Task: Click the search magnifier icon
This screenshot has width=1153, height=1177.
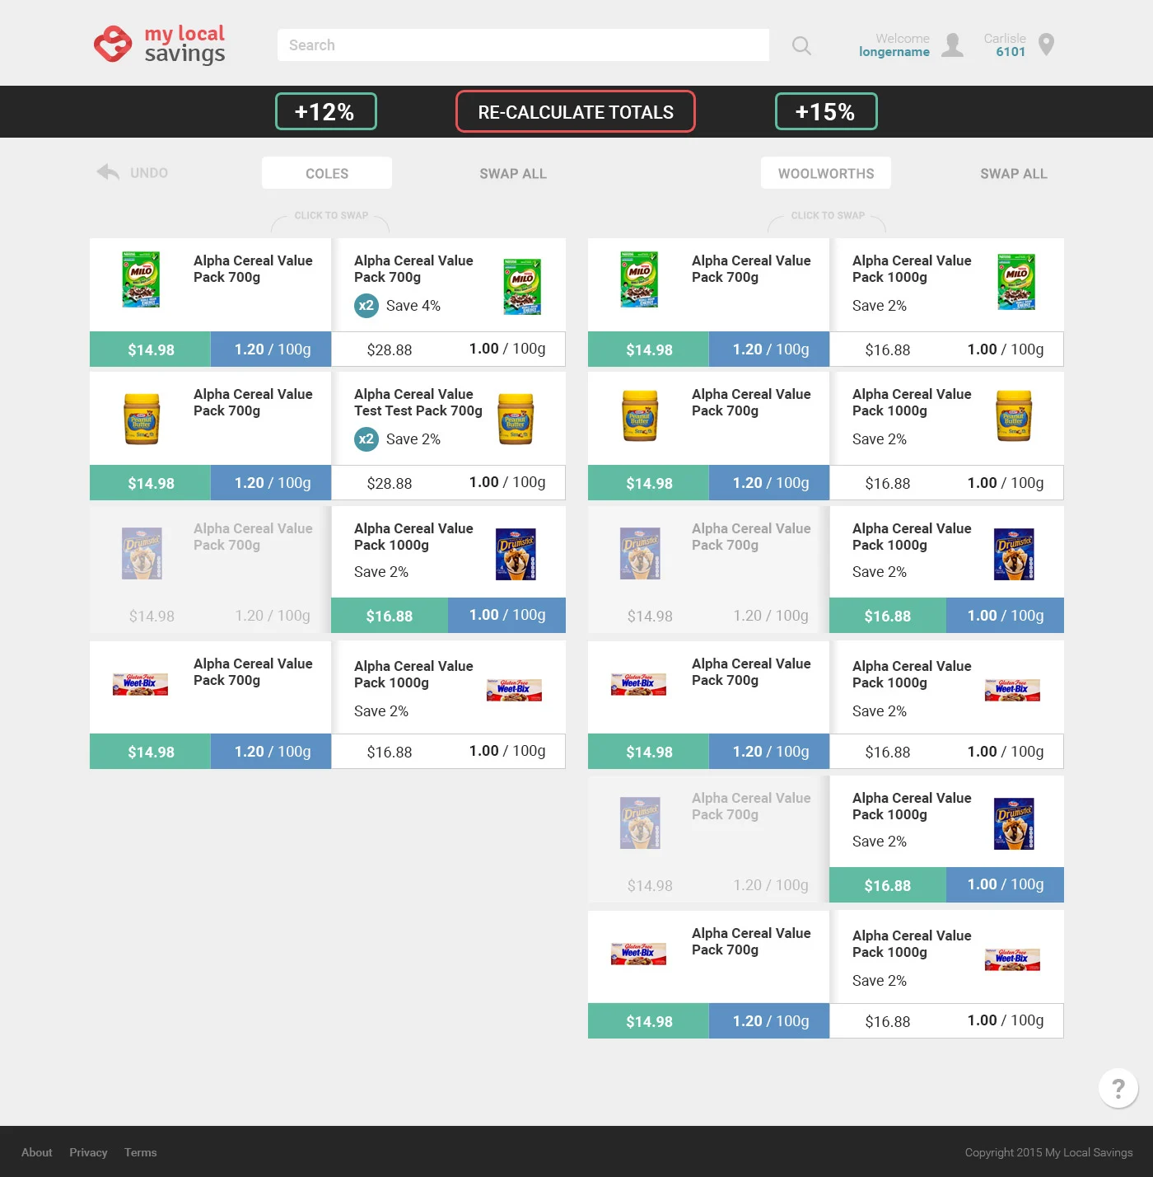Action: (x=801, y=45)
